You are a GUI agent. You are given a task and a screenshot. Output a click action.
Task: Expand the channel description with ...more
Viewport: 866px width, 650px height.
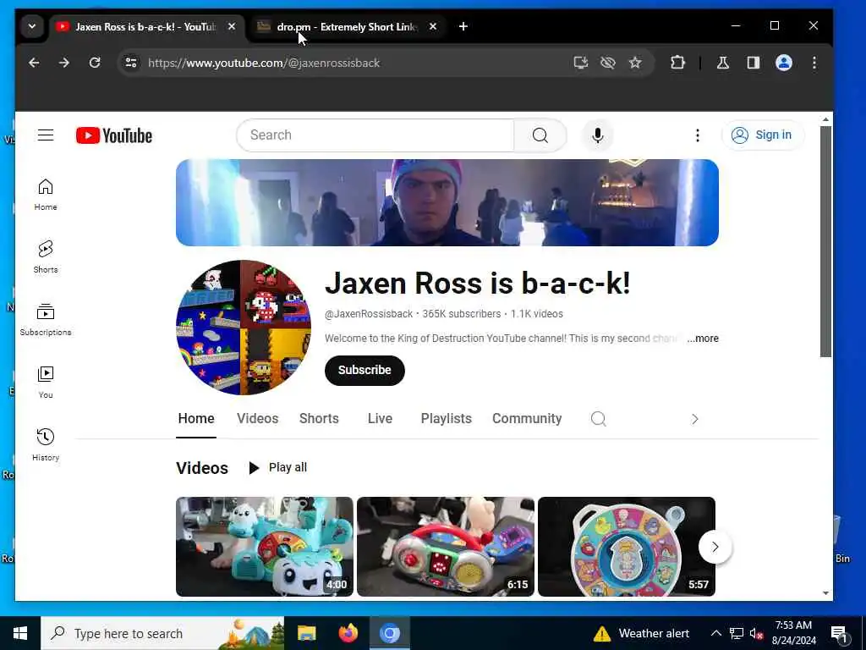(x=703, y=339)
